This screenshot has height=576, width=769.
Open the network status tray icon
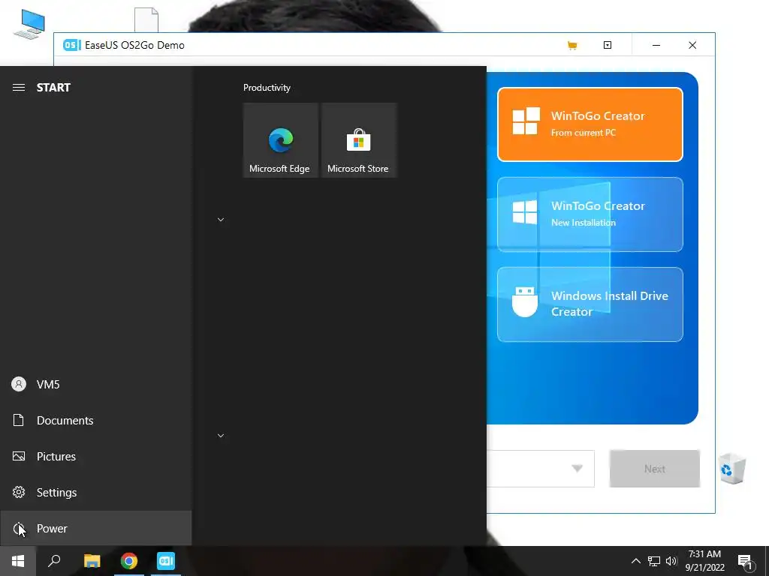click(x=654, y=561)
